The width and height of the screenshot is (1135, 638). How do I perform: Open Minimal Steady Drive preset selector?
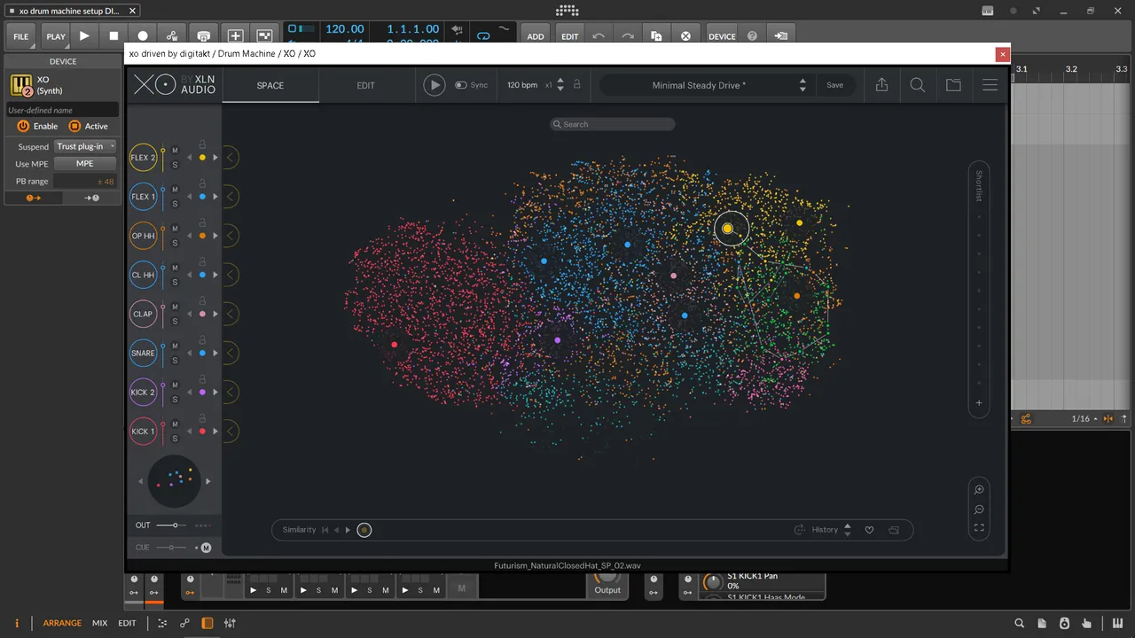[699, 86]
